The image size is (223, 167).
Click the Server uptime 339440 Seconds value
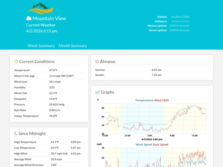179,30
